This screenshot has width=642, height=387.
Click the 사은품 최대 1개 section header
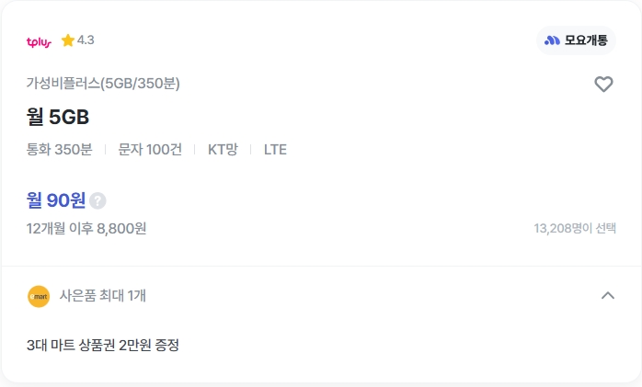click(102, 296)
